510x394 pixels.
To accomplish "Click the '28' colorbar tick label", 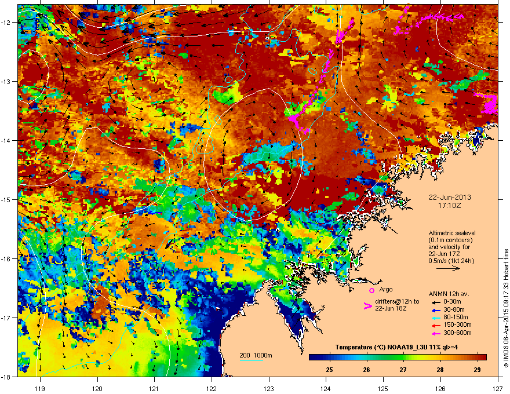I will click(440, 370).
